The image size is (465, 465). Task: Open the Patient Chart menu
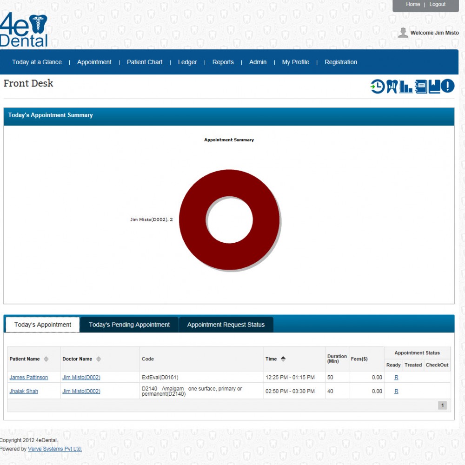[x=145, y=62]
